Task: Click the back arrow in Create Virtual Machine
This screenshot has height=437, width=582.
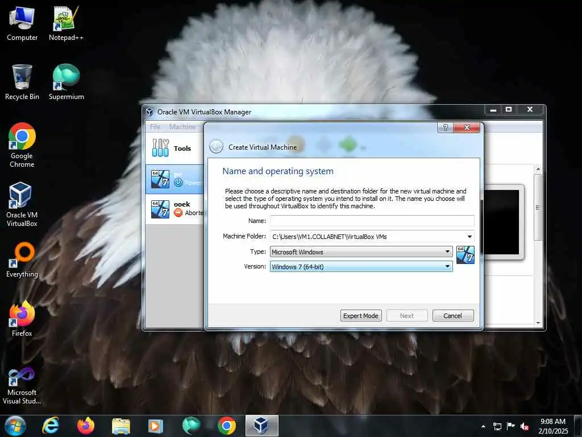Action: tap(216, 147)
